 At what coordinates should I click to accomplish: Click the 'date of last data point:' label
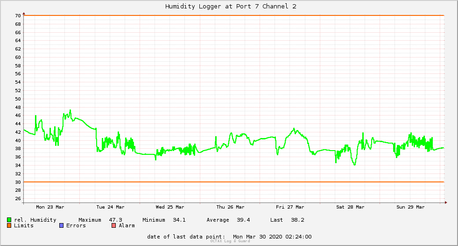pyautogui.click(x=186, y=237)
